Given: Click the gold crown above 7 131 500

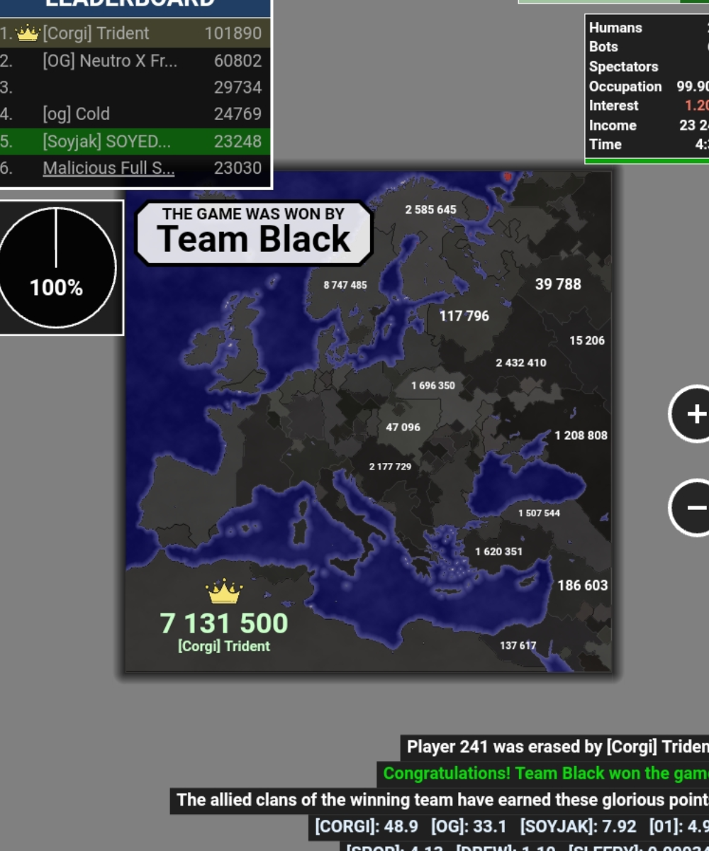Looking at the screenshot, I should pos(224,591).
